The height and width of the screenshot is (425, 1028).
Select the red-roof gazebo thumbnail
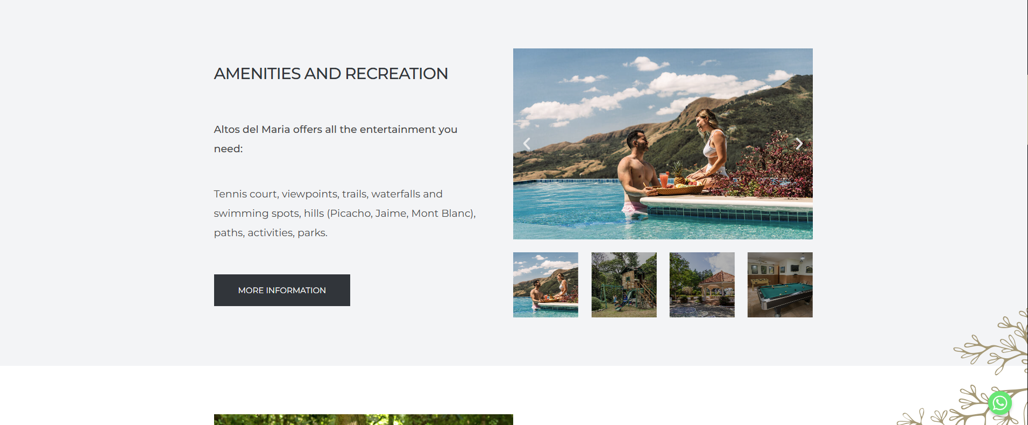click(x=702, y=285)
